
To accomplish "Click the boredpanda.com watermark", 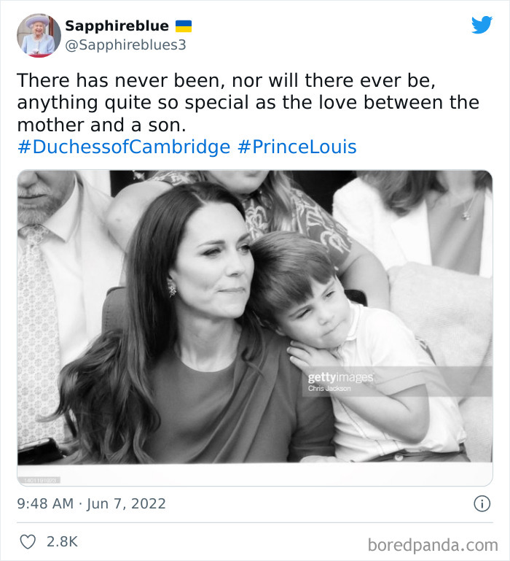I will click(433, 544).
